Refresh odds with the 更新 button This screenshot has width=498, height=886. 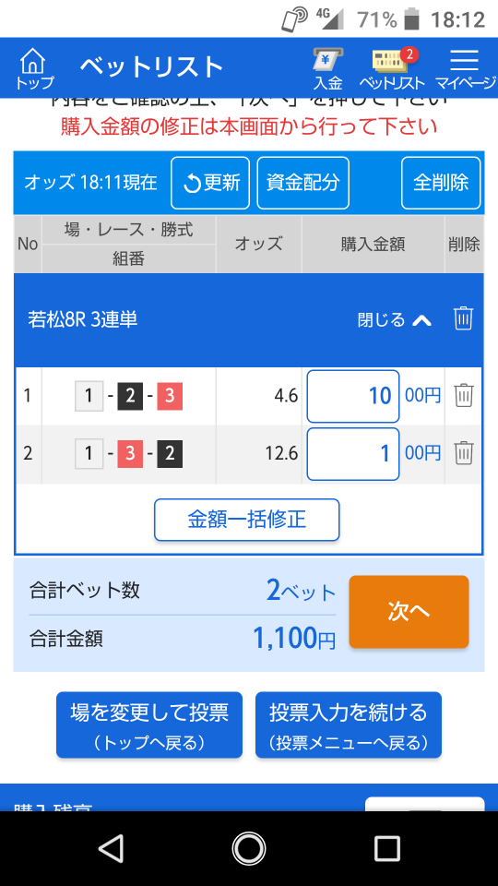[x=210, y=183]
